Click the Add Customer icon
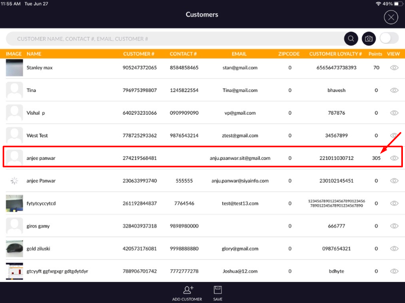This screenshot has width=405, height=303. tap(187, 290)
